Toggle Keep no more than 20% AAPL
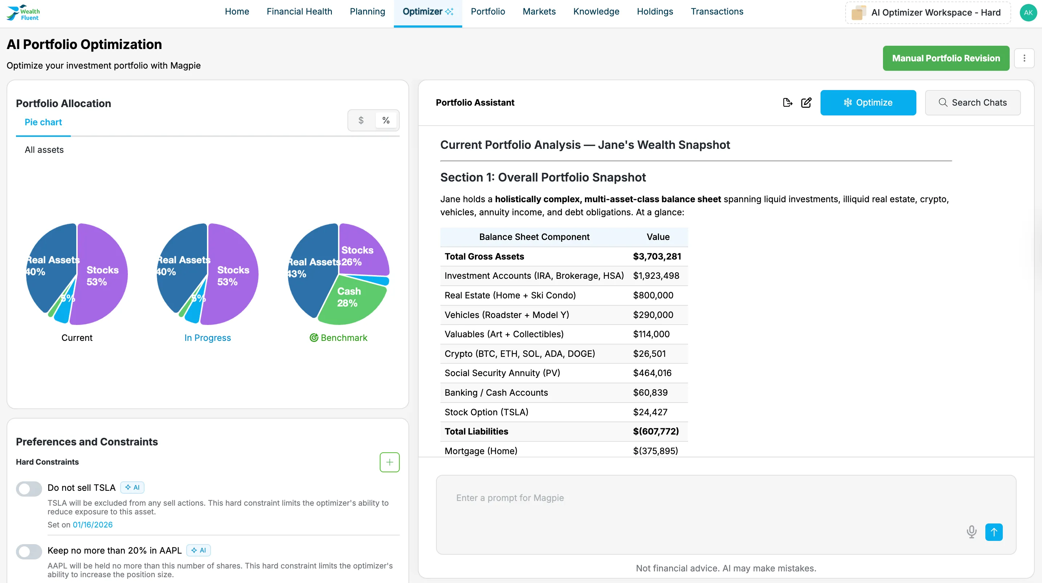This screenshot has width=1042, height=583. [29, 551]
